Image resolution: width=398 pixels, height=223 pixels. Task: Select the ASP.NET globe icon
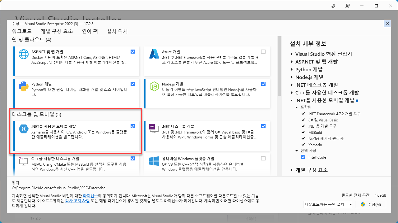[23, 54]
